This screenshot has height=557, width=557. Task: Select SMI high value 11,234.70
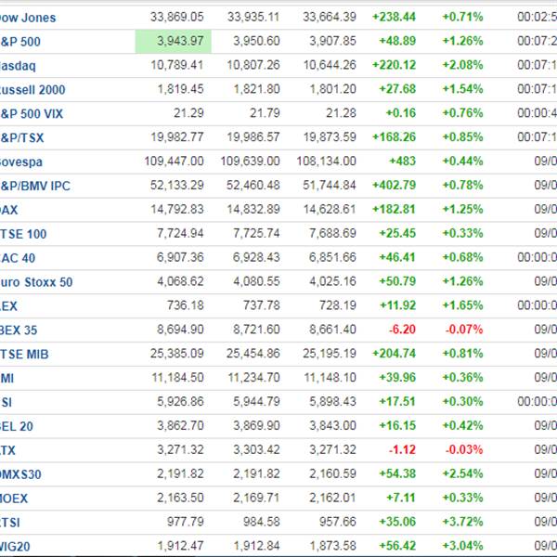pos(254,378)
